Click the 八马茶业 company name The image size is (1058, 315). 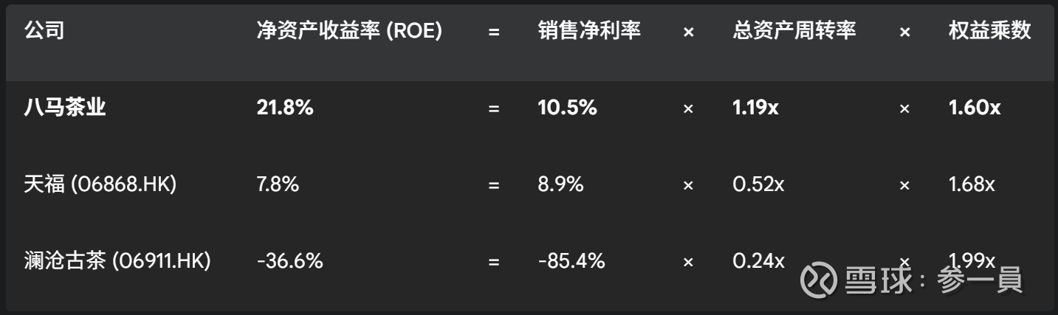[x=65, y=108]
